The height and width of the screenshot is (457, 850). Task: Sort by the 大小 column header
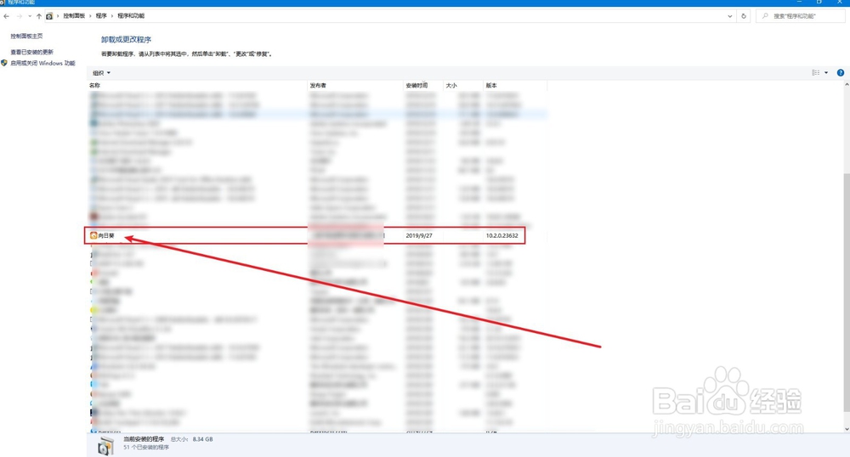coord(463,86)
